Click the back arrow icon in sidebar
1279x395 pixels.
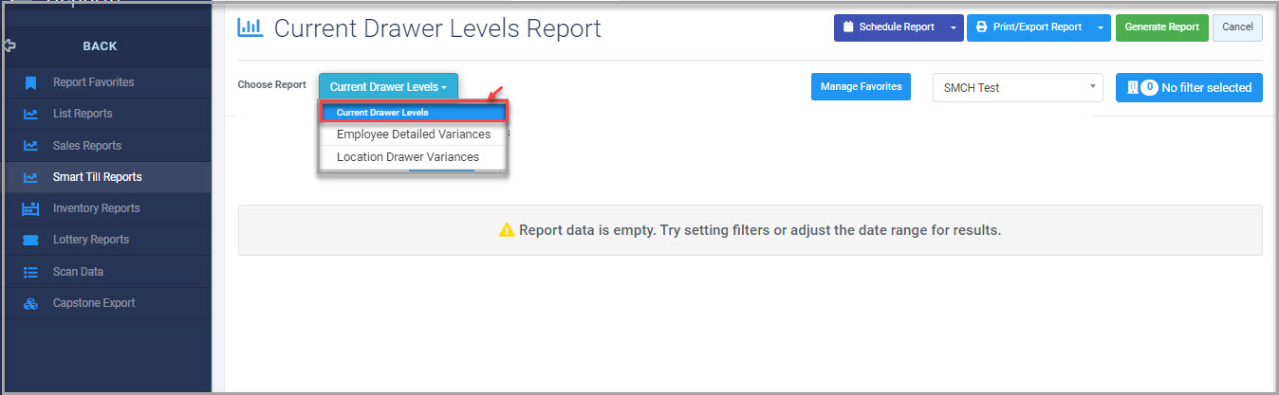(10, 45)
